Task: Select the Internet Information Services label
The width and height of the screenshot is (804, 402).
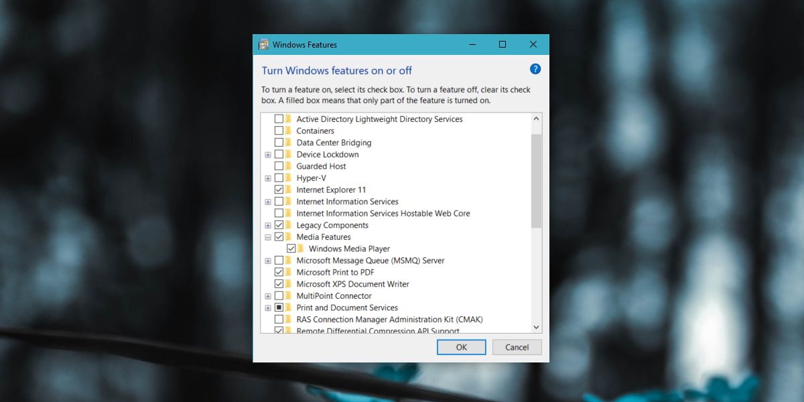Action: pyautogui.click(x=347, y=202)
